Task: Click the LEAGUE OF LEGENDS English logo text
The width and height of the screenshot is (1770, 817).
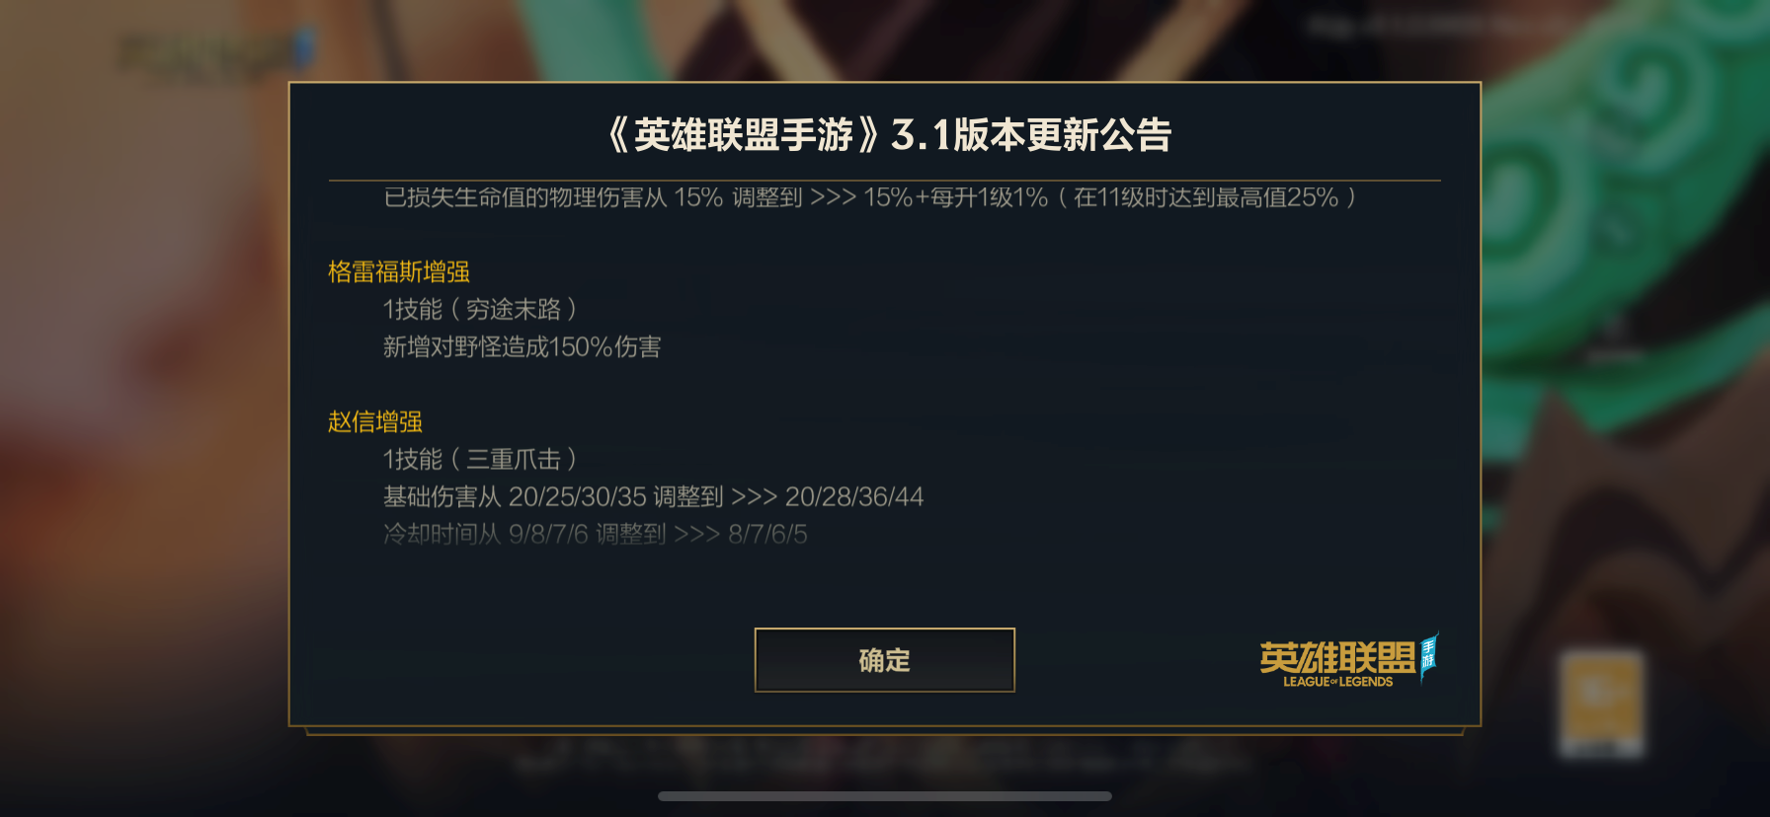Action: coord(1337,682)
